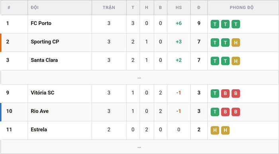Open FC Porto team link

[x=41, y=23]
